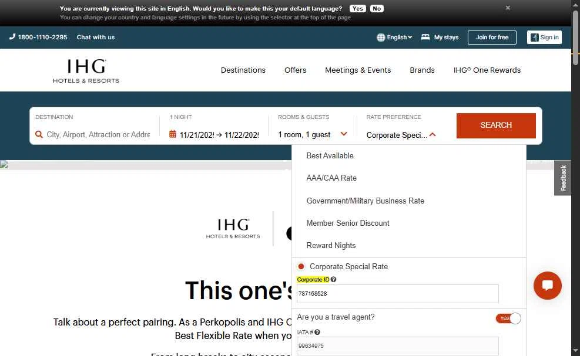Screen dimensions: 580x356
Task: Select the Corporate Special Rate radio button
Action: click(x=301, y=266)
